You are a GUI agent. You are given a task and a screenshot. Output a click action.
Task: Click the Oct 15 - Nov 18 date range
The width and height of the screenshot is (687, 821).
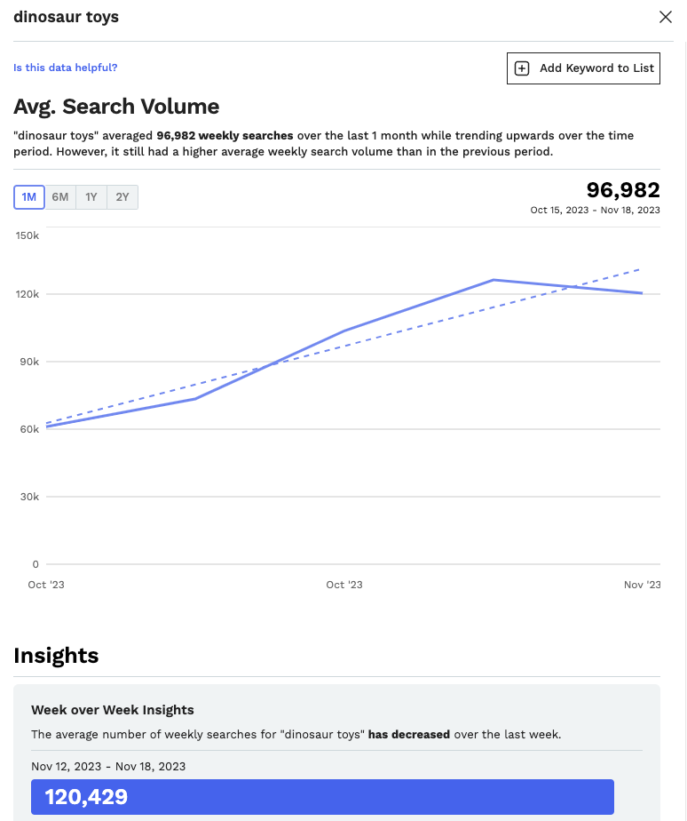[595, 210]
